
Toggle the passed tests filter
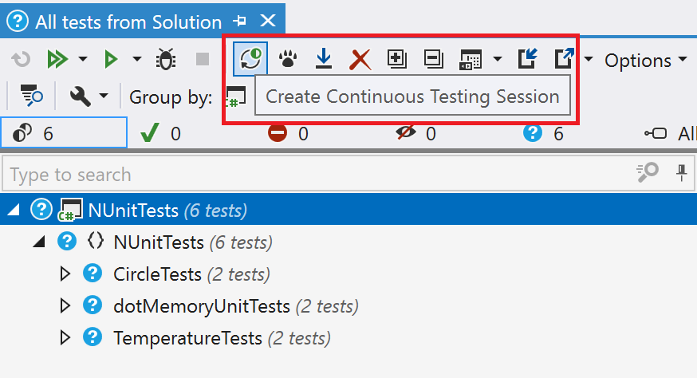pyautogui.click(x=159, y=133)
